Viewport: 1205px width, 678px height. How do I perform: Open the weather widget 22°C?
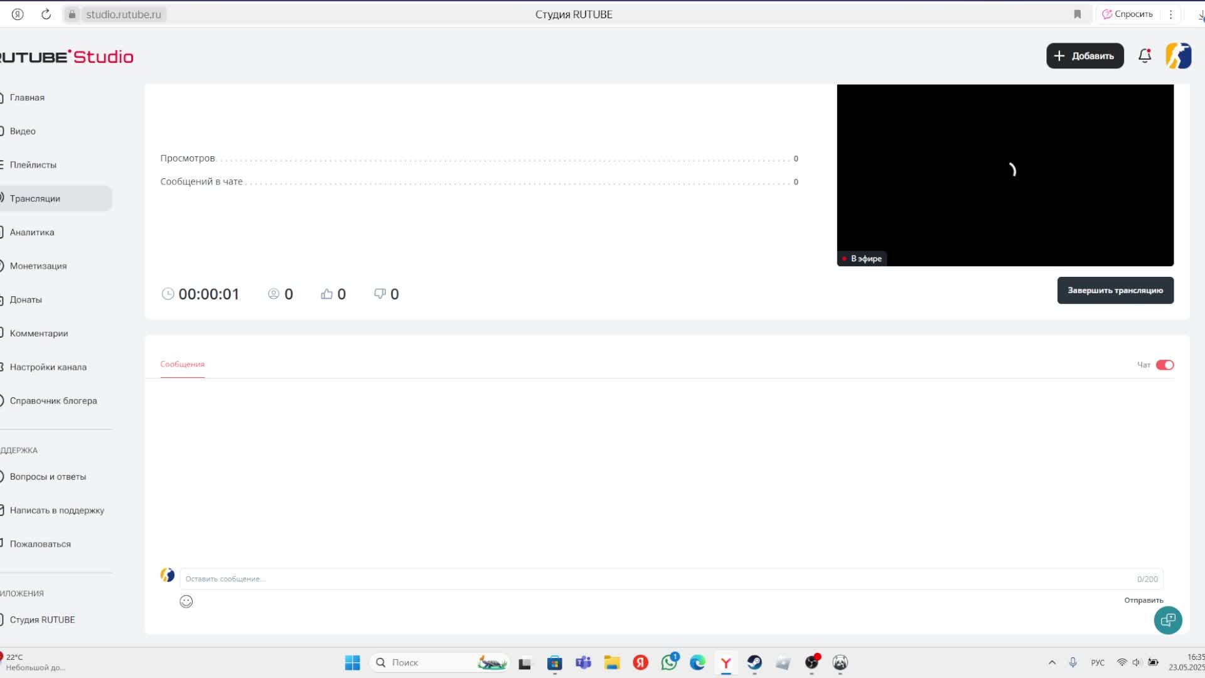33,662
